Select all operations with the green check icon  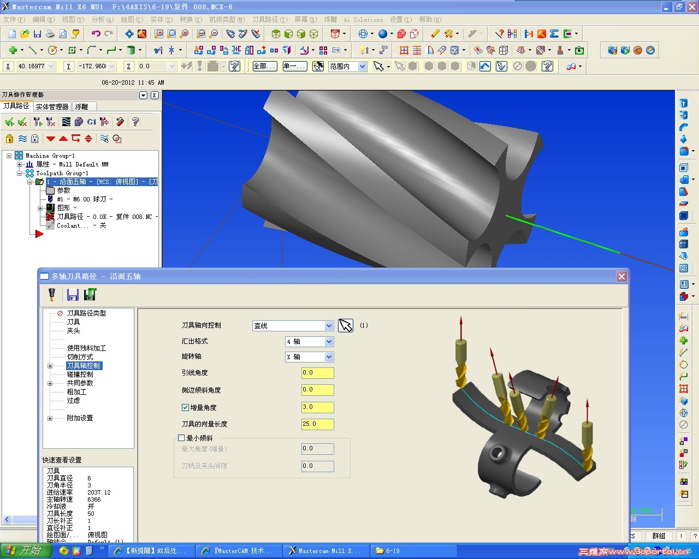9,122
